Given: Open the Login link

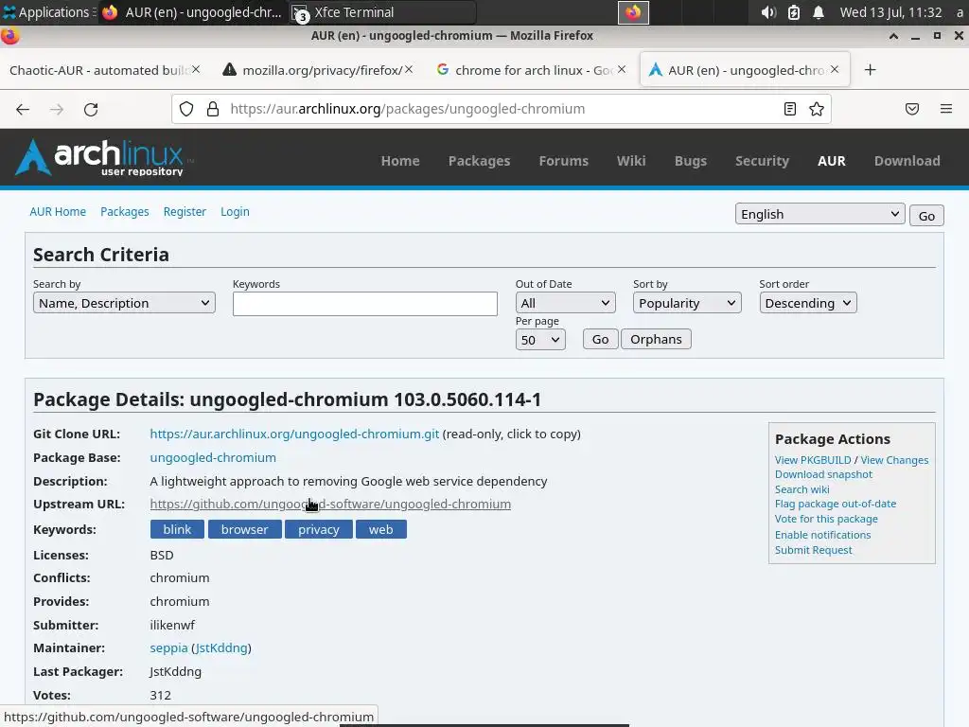Looking at the screenshot, I should coord(235,211).
